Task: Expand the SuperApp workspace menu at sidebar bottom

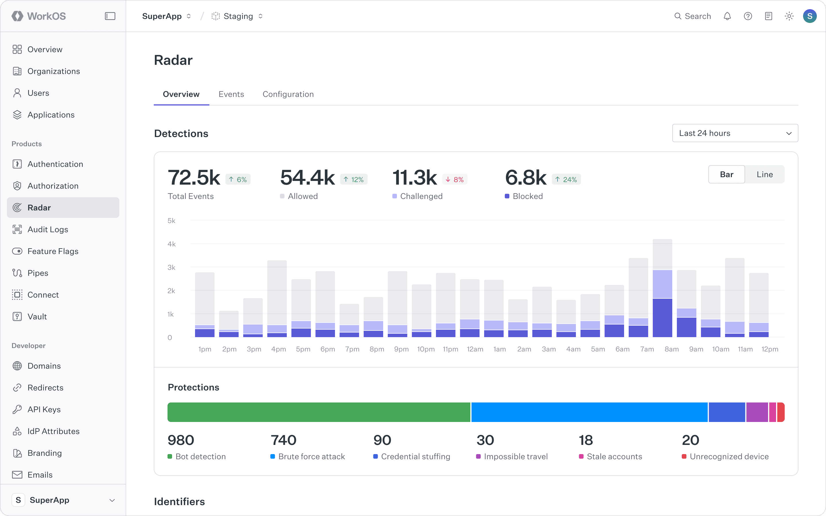Action: [63, 500]
